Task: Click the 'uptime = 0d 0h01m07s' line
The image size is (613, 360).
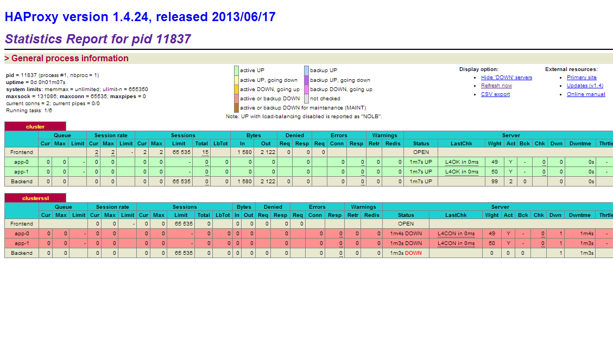Action: (36, 82)
